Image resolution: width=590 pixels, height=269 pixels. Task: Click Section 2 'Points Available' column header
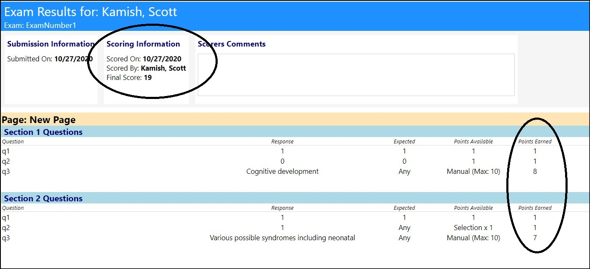473,208
